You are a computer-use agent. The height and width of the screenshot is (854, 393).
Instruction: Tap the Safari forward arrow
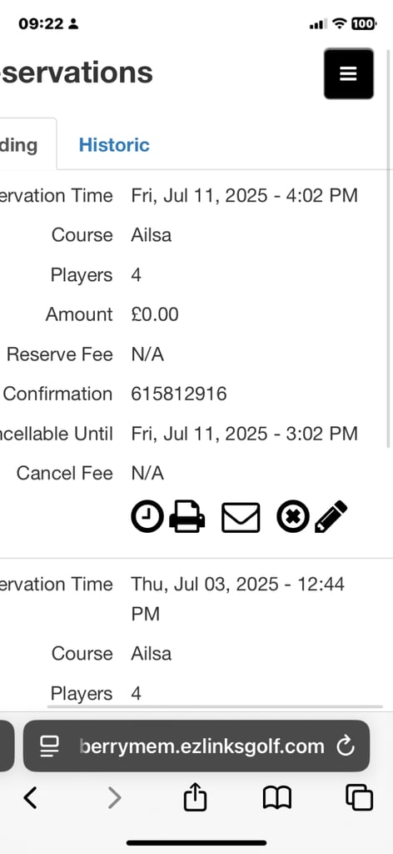coord(114,798)
